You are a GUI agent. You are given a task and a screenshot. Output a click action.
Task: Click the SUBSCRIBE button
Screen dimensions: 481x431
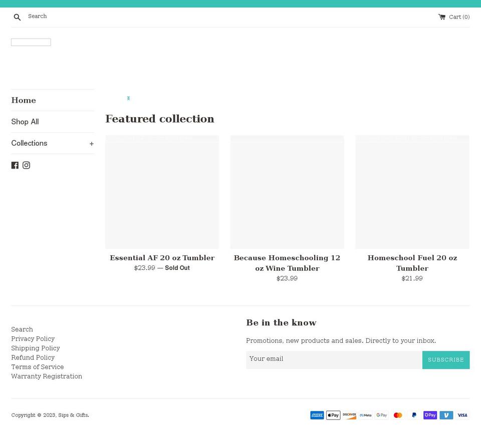click(446, 360)
